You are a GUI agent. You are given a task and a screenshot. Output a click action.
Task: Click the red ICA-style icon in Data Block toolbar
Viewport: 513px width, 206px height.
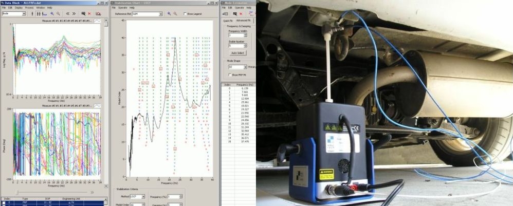point(98,14)
